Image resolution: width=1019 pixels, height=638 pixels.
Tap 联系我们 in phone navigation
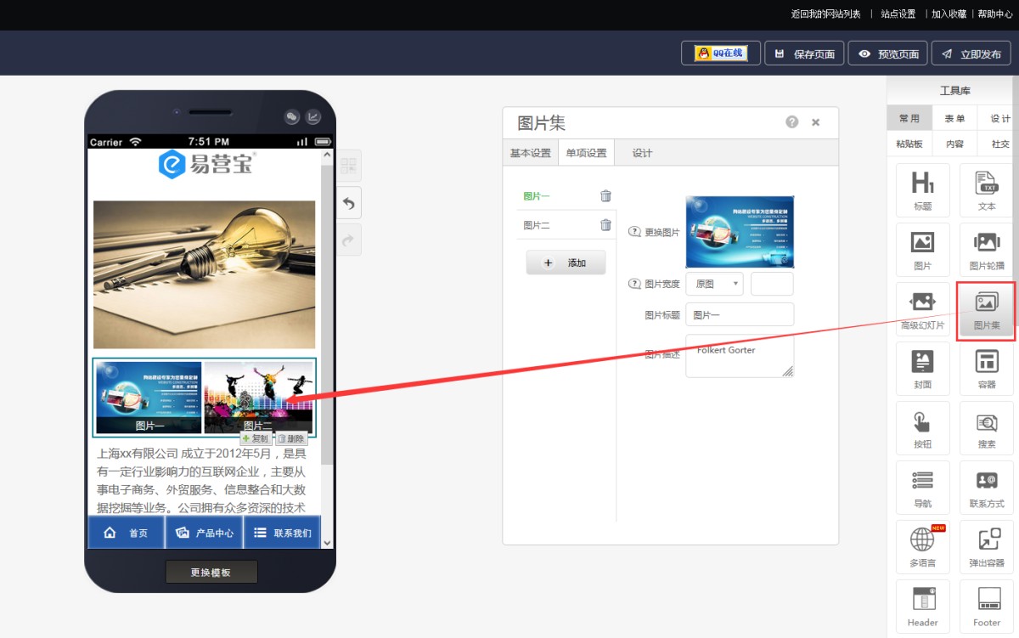tap(283, 533)
